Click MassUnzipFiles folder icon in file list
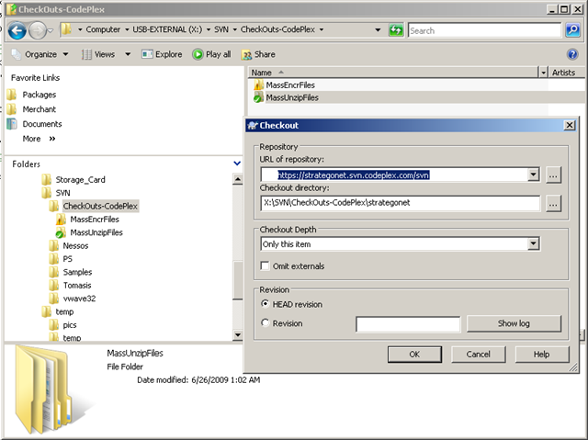The height and width of the screenshot is (440, 588). coord(258,97)
